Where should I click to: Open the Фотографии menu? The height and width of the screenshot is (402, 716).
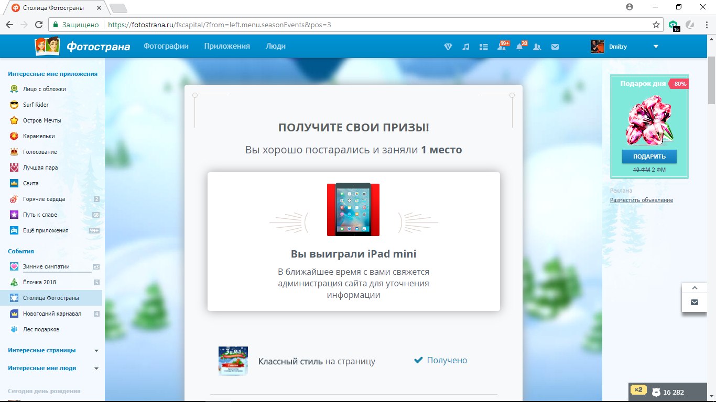click(x=166, y=46)
